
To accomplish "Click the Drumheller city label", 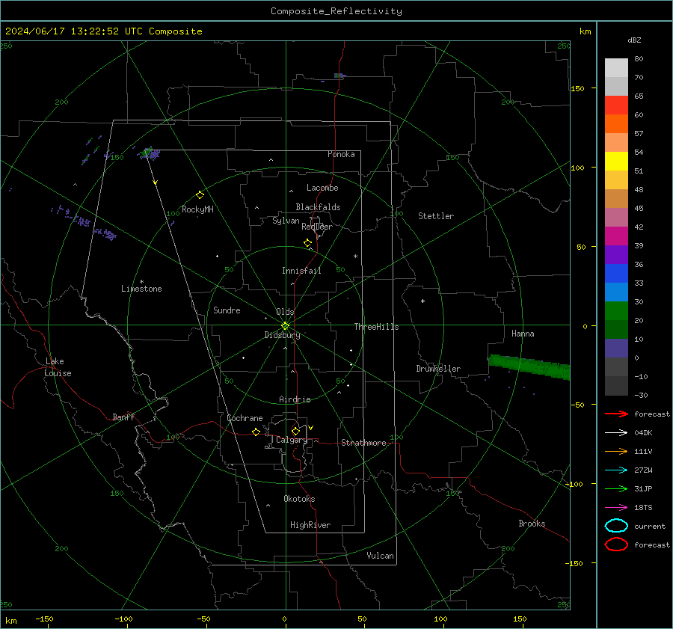I will coord(438,369).
